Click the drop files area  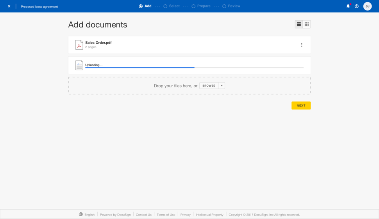tap(189, 86)
